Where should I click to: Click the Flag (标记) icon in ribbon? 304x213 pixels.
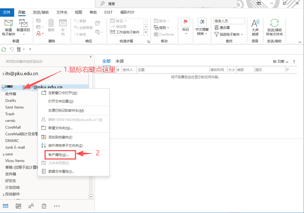185,23
